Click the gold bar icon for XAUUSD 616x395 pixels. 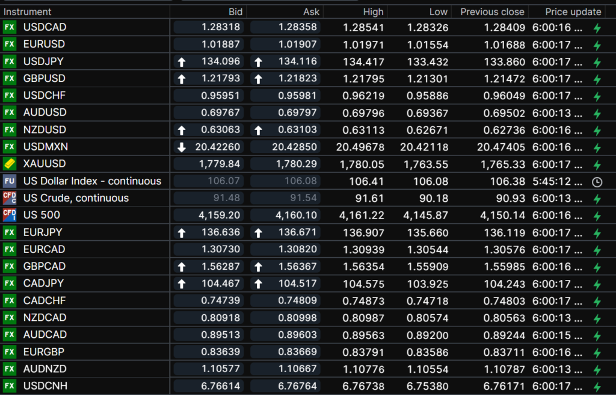9,164
